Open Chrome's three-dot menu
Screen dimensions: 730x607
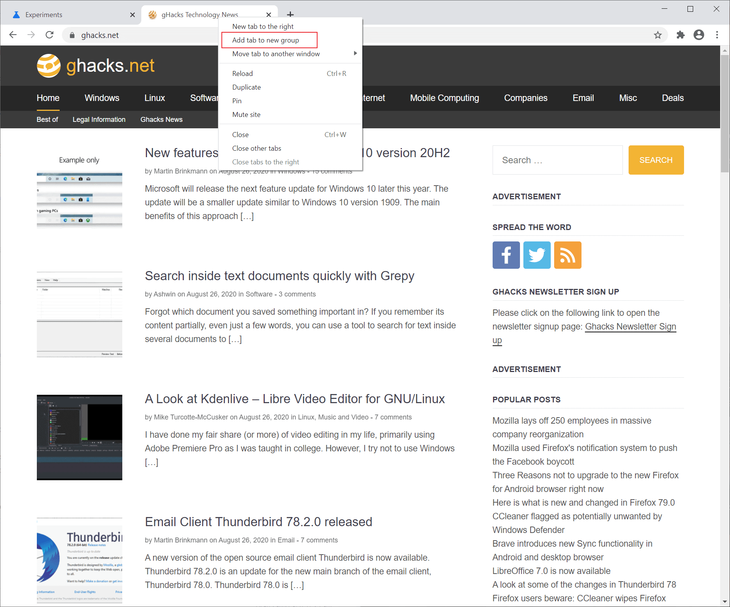click(716, 35)
